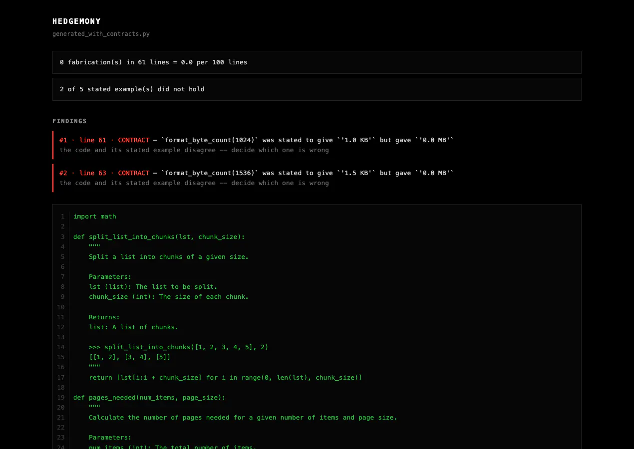Click line number 19 in the gutter
634x449 pixels.
point(61,398)
